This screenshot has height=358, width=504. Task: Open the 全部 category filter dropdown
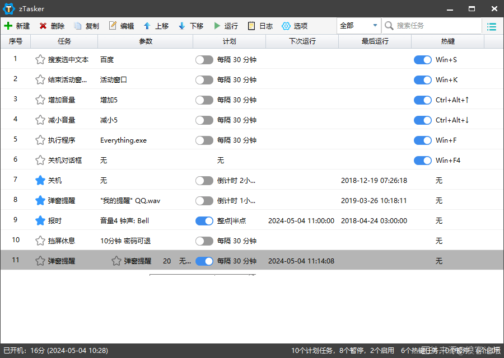pyautogui.click(x=358, y=26)
